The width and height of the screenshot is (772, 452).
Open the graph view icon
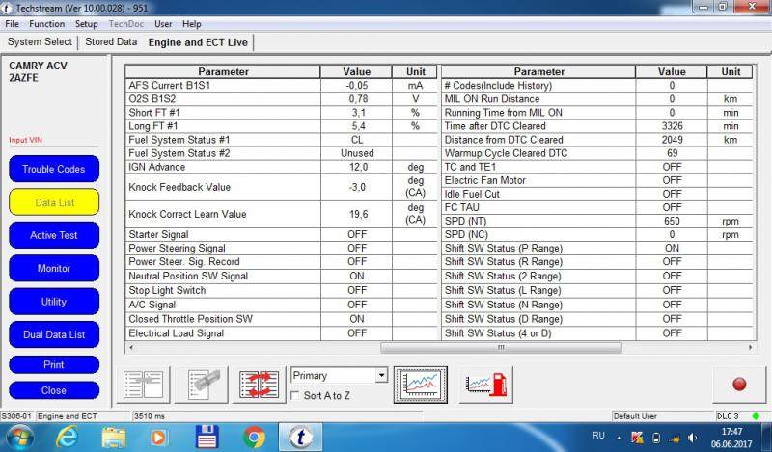click(x=420, y=384)
